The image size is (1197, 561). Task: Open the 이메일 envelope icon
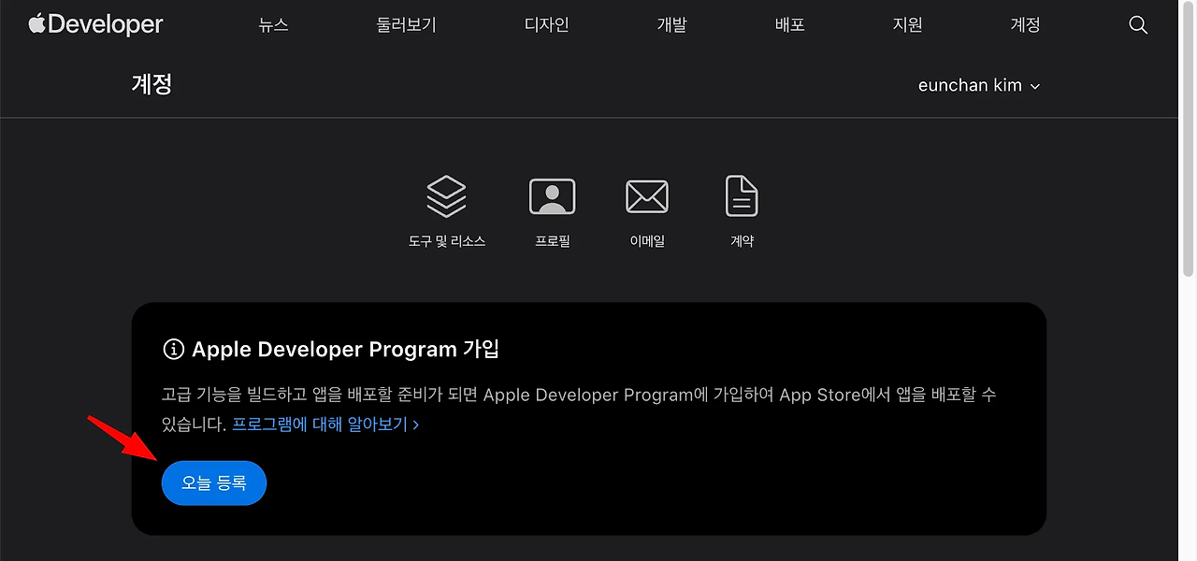(647, 196)
